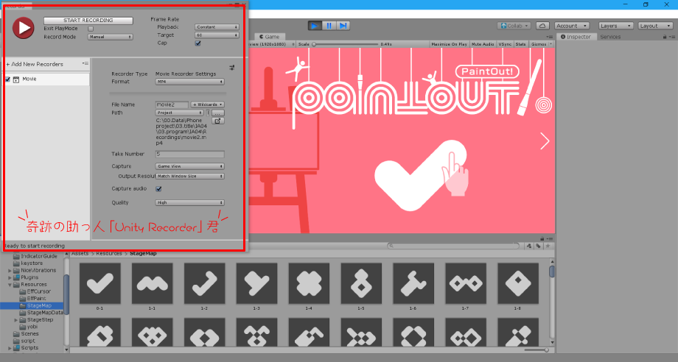The width and height of the screenshot is (678, 362).
Task: Click the recorder preset settings icon
Action: pyautogui.click(x=231, y=68)
